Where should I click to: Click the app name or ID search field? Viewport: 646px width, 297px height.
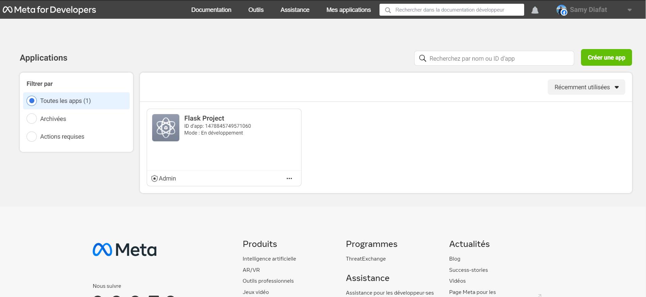[x=494, y=58]
